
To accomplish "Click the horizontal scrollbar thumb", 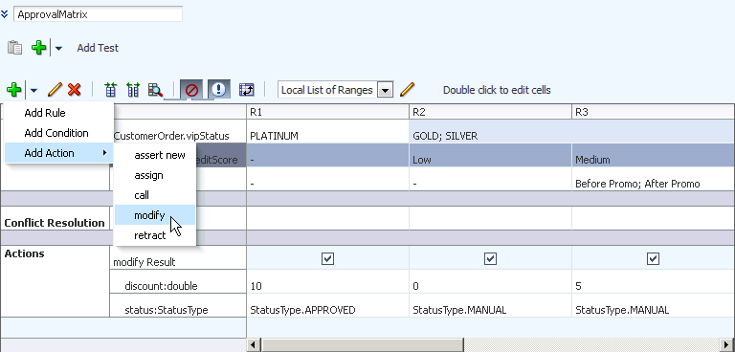I will [362, 344].
